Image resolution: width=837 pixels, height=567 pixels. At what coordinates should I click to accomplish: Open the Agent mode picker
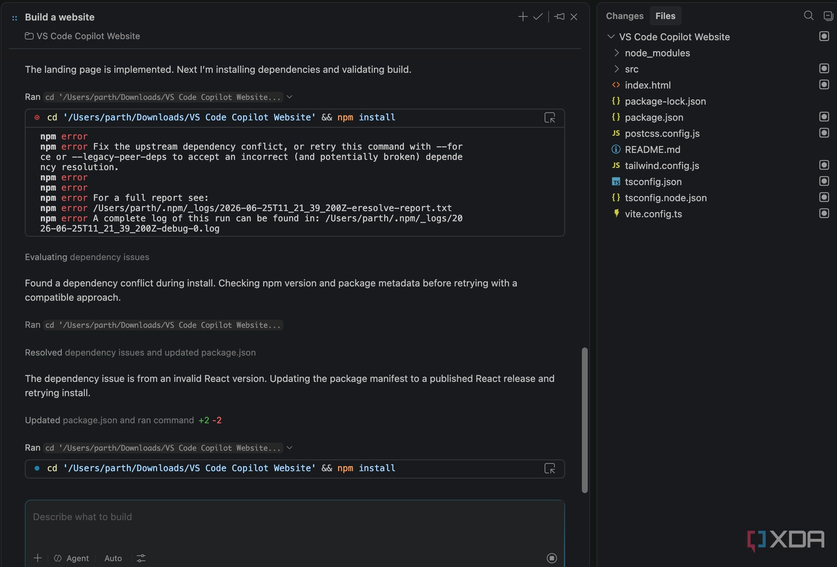point(72,558)
